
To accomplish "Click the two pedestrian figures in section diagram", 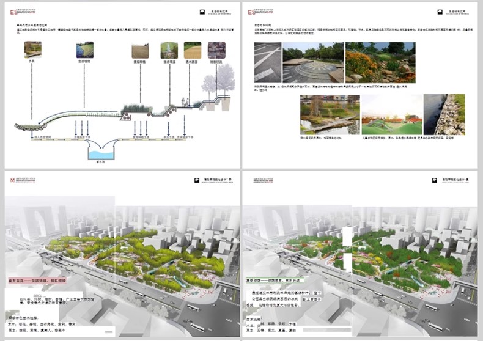I will coord(185,102).
